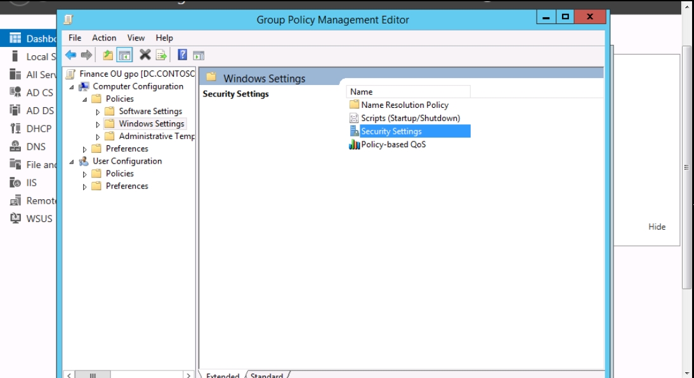Click the AD DS icon in Server Manager
Viewport: 694px width, 378px height.
15,110
